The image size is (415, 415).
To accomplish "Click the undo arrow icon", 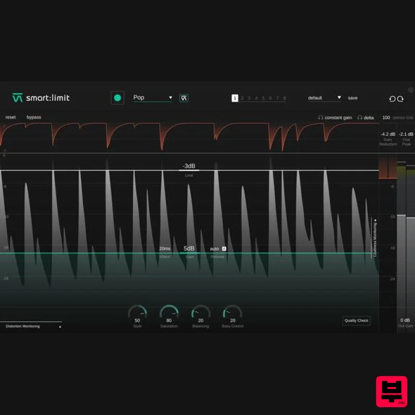I will pyautogui.click(x=392, y=99).
